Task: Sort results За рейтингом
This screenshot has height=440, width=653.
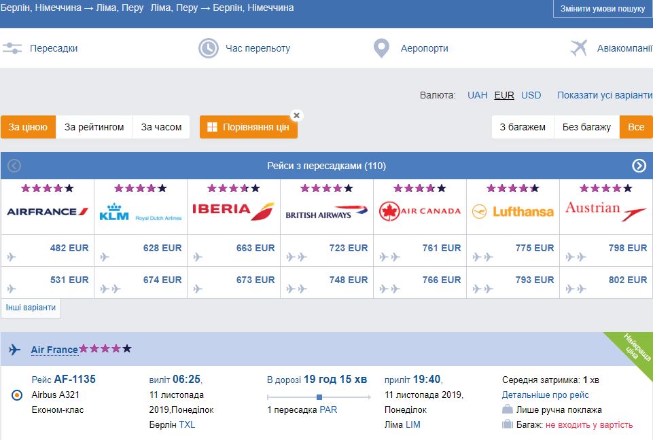Action: (94, 127)
